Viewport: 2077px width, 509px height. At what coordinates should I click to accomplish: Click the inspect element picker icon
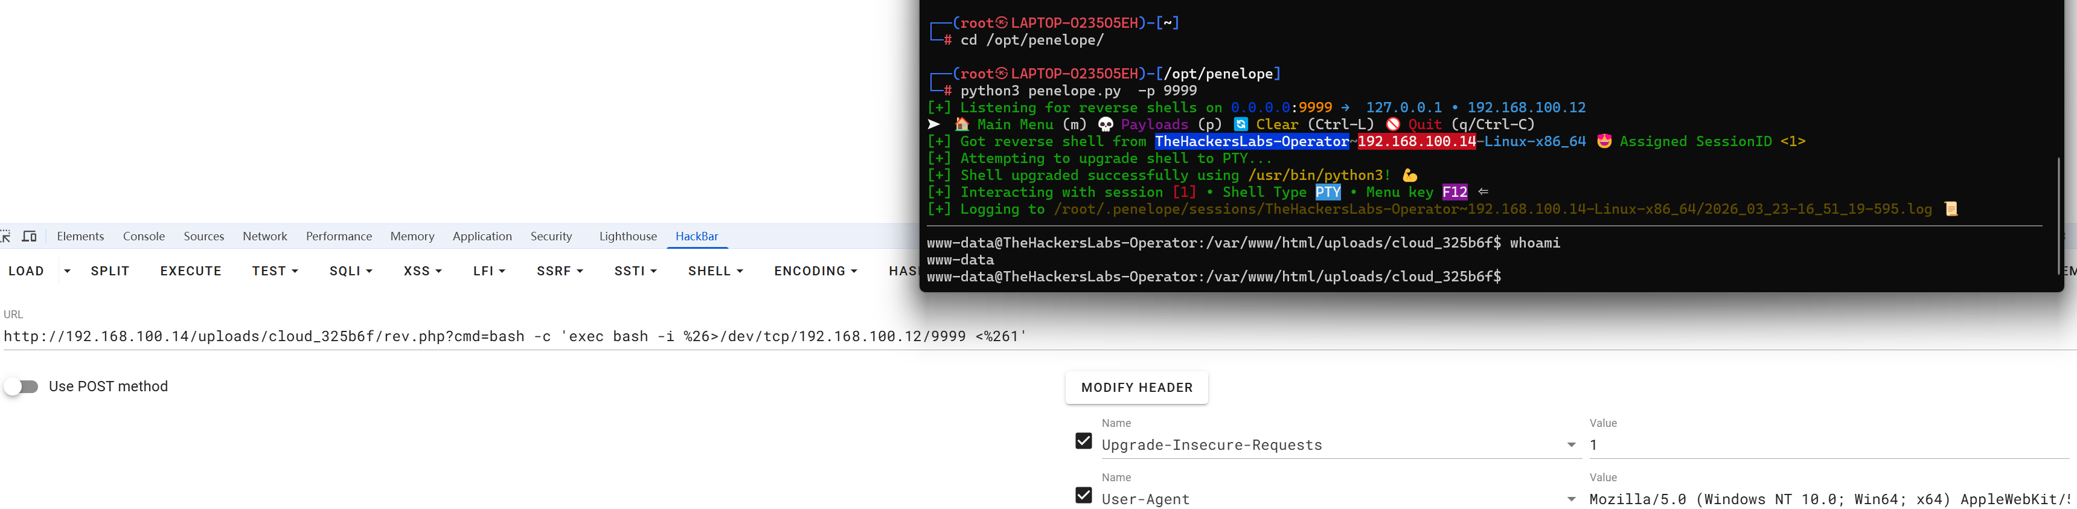pyautogui.click(x=5, y=236)
